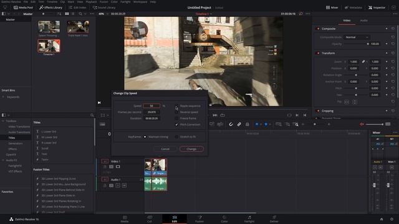Viewport: 399px width, 224px height.
Task: Enable Reverse speed checkbox
Action: pos(176,112)
